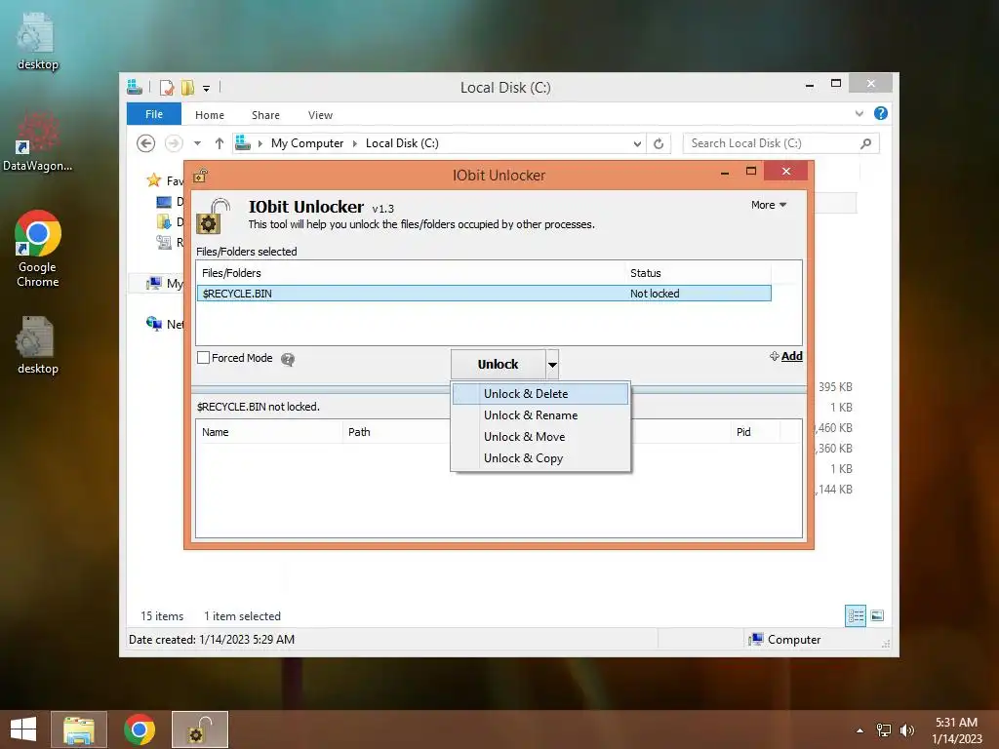Click the Files/Folders column header

[x=411, y=273]
